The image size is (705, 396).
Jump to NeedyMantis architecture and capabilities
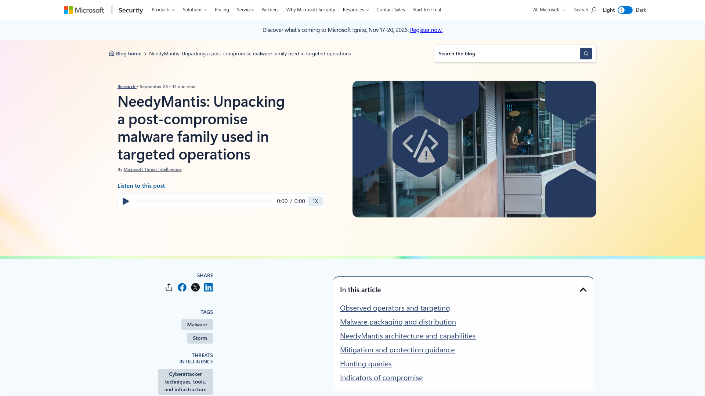408,336
